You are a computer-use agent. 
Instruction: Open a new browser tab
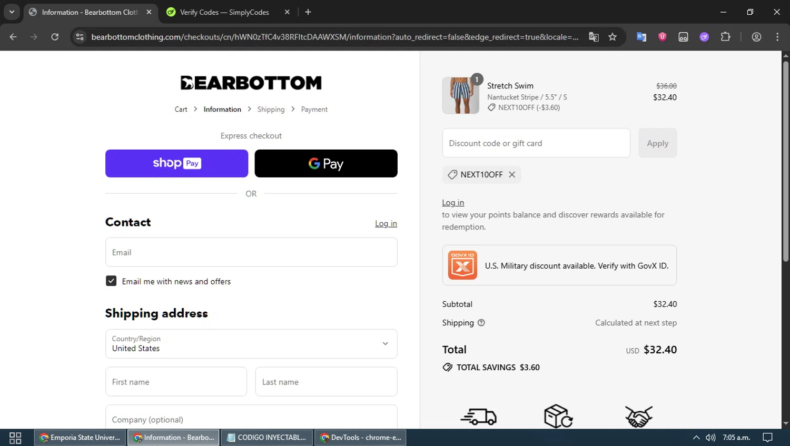[x=308, y=12]
